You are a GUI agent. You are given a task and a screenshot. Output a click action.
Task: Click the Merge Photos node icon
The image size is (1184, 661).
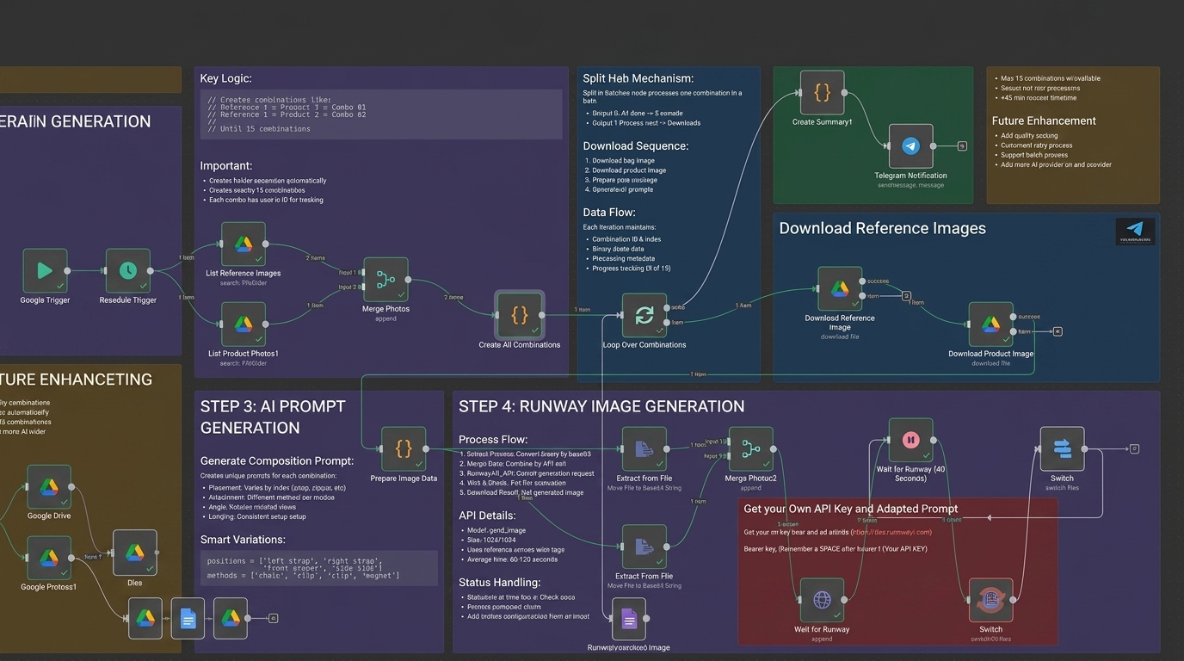(x=385, y=279)
